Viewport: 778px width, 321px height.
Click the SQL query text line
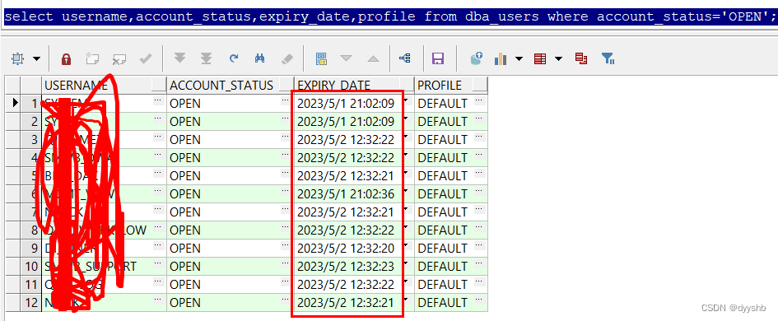click(x=389, y=16)
